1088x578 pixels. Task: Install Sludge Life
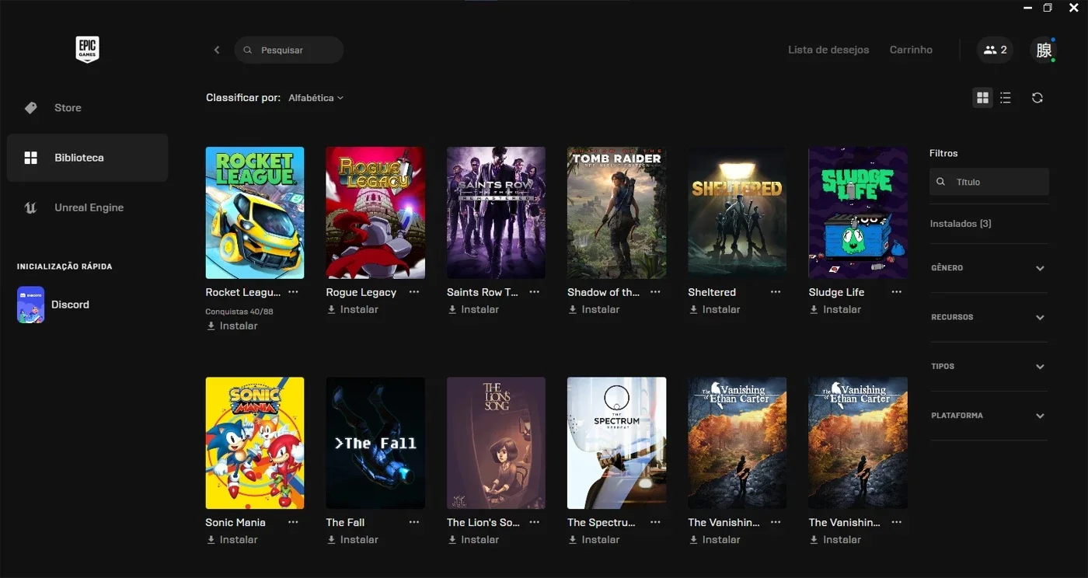point(835,309)
